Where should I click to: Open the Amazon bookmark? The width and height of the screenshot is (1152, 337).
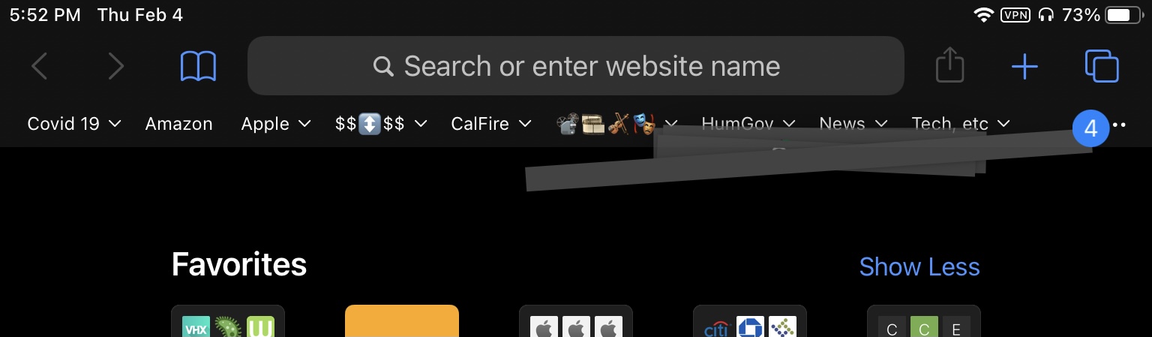click(178, 124)
